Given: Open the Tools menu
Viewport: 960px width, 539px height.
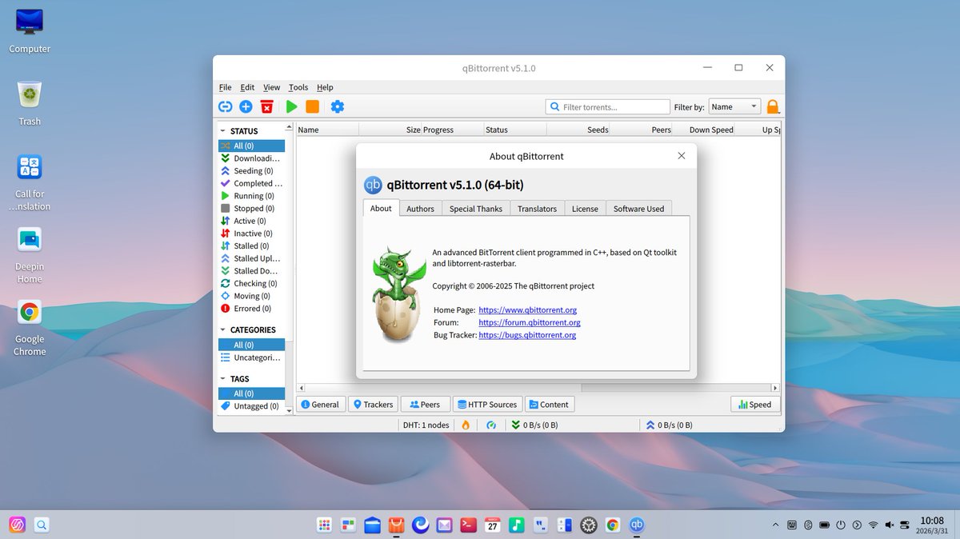Looking at the screenshot, I should pyautogui.click(x=298, y=87).
